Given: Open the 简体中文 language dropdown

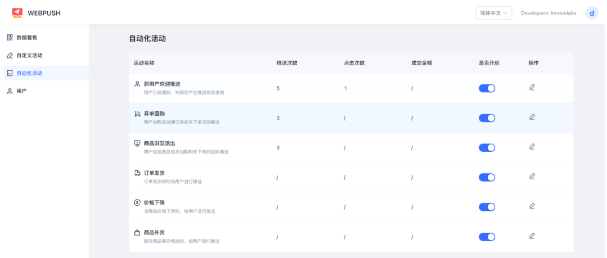Looking at the screenshot, I should pyautogui.click(x=493, y=13).
